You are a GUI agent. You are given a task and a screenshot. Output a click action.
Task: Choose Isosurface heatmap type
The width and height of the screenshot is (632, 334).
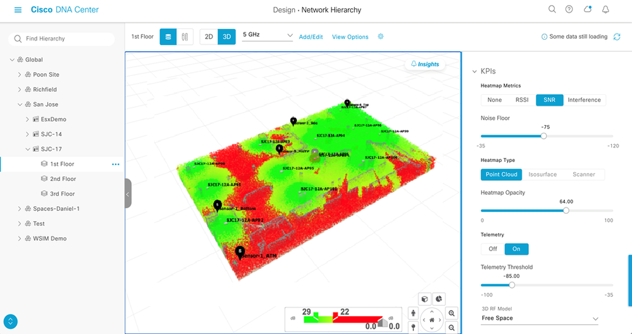(x=543, y=175)
